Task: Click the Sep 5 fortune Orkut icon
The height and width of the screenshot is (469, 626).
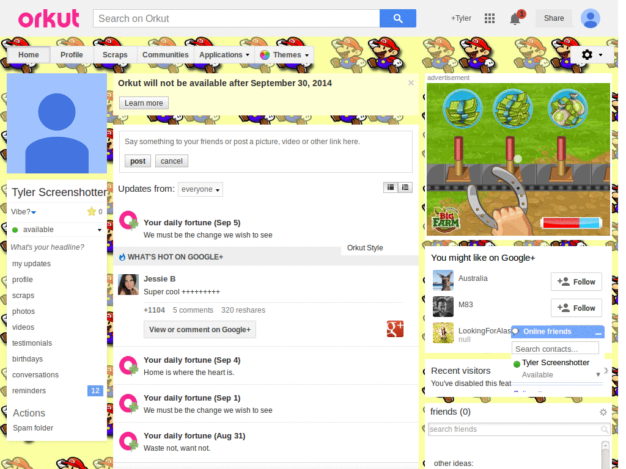Action: (x=128, y=220)
